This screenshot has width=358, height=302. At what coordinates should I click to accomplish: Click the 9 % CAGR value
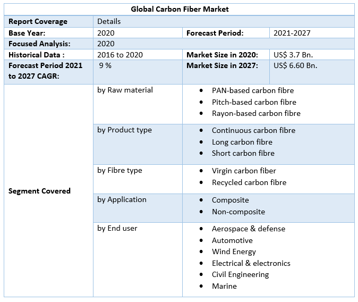tap(105, 65)
